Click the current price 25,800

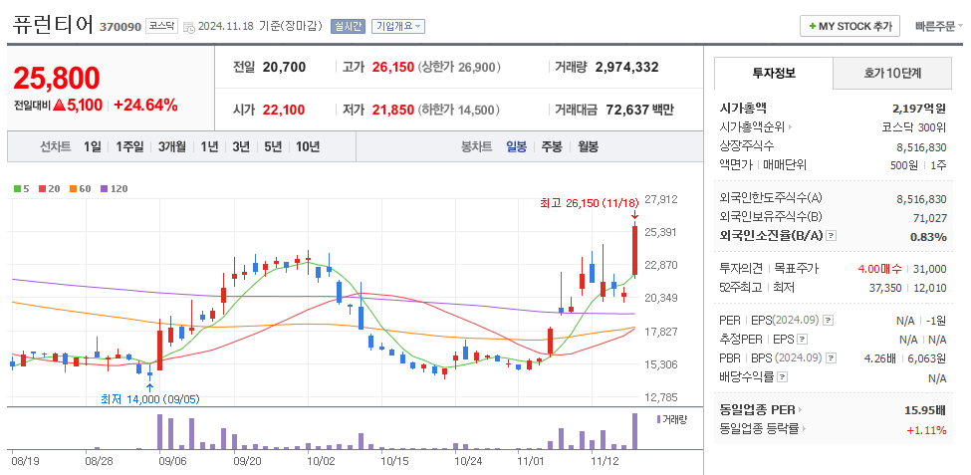coord(57,78)
